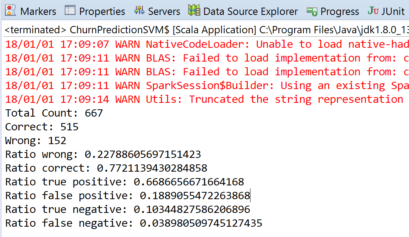Place cursor in Ratio false positive line

(128, 196)
